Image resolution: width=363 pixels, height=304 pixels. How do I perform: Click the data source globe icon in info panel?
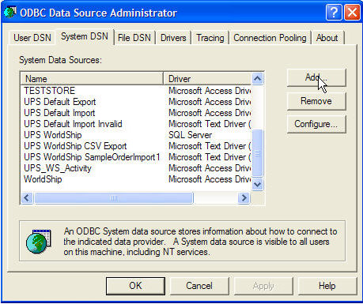pos(39,242)
